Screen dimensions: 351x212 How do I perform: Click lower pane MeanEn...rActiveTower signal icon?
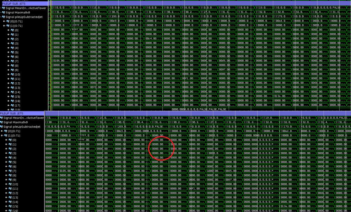point(1,118)
